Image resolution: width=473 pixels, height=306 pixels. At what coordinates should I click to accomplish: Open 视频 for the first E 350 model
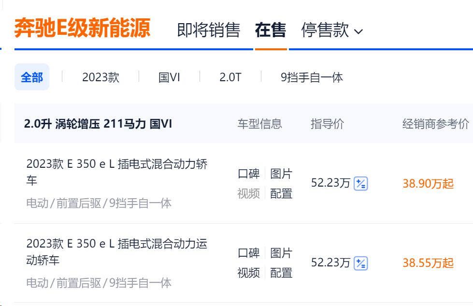click(249, 193)
